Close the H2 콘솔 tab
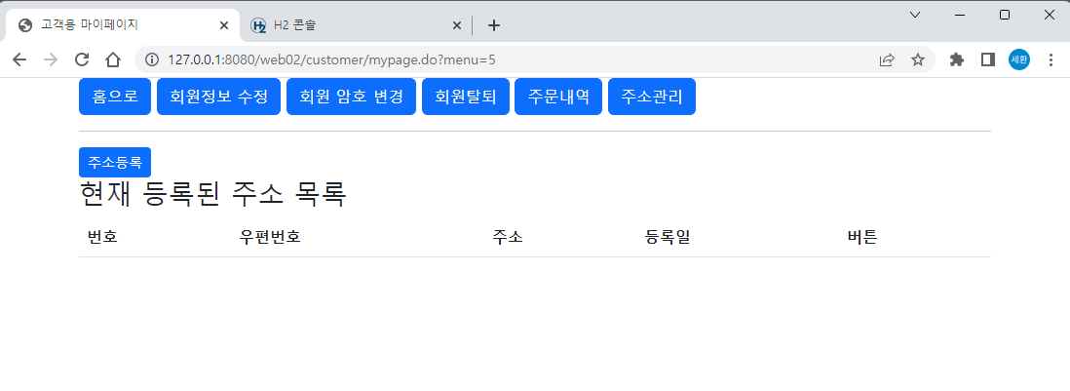The height and width of the screenshot is (391, 1070). pyautogui.click(x=457, y=25)
